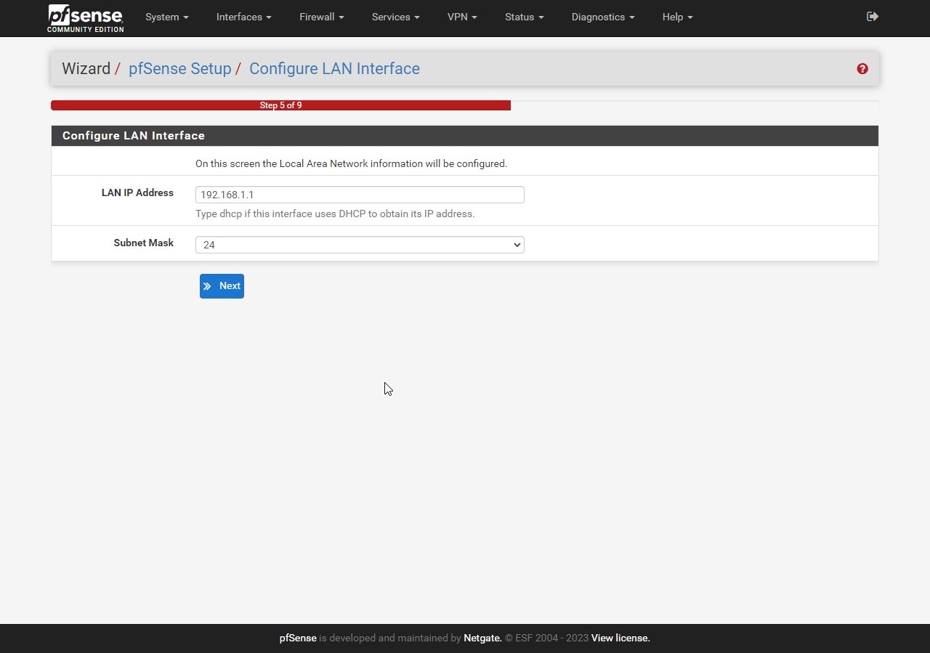Click the logout icon in top bar
Viewport: 930px width, 653px height.
873,17
